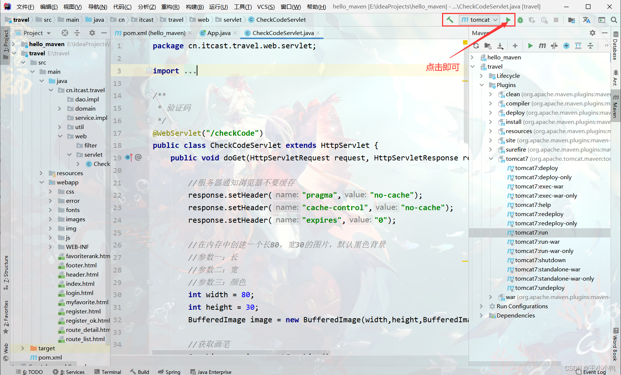Add Maven project plus icon

click(515, 46)
